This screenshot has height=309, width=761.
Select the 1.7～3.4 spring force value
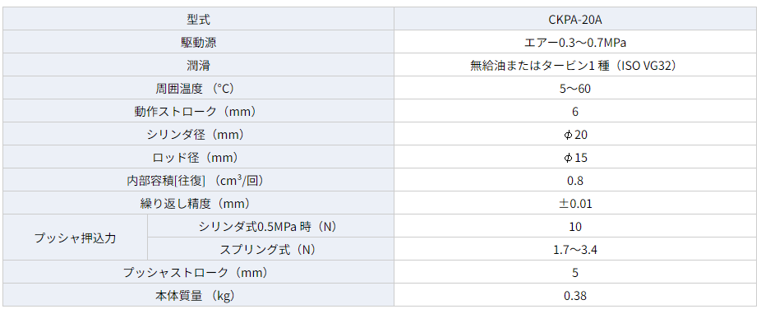point(575,249)
